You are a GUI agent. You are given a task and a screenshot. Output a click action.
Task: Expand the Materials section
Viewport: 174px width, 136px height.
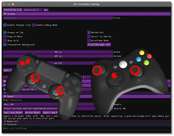[87, 121]
